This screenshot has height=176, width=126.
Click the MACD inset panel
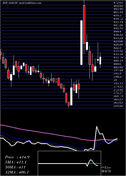[69, 163]
